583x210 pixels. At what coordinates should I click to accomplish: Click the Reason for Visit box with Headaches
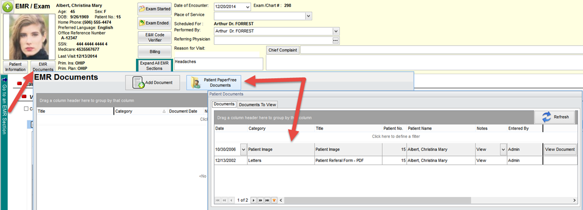218,64
